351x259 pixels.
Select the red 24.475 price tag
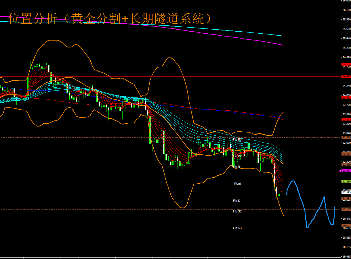[346, 76]
